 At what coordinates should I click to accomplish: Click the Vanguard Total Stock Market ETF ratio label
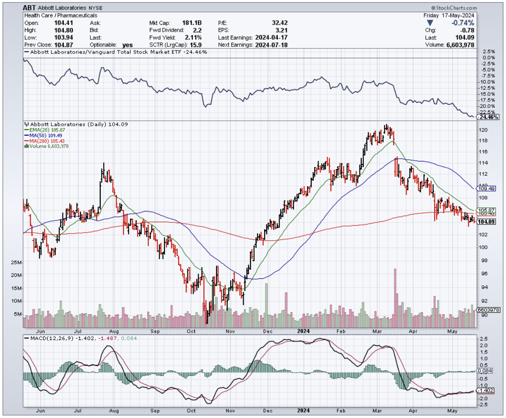[x=116, y=52]
